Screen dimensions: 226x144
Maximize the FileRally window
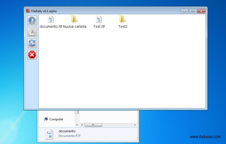click(193, 11)
